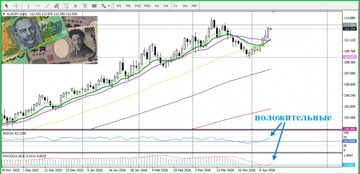
Task: Click the MN monthly timeframe button
Action: tap(194, 6)
